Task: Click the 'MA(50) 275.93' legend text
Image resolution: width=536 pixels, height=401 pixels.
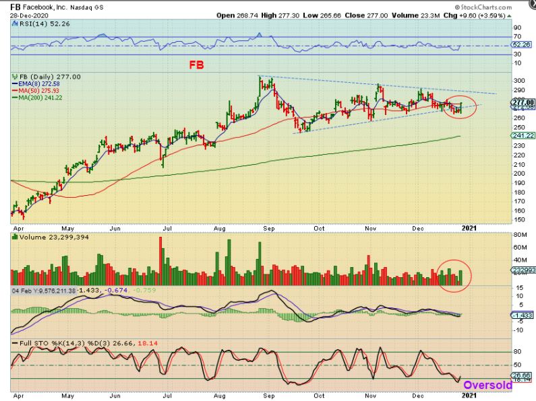Action: coord(38,91)
